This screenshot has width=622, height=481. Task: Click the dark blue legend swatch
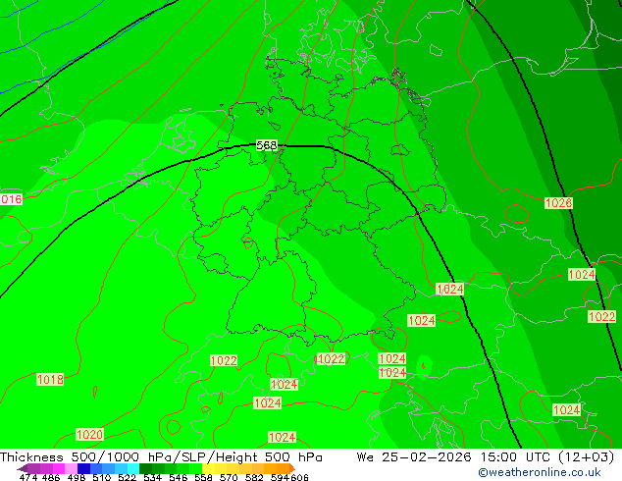(83, 468)
